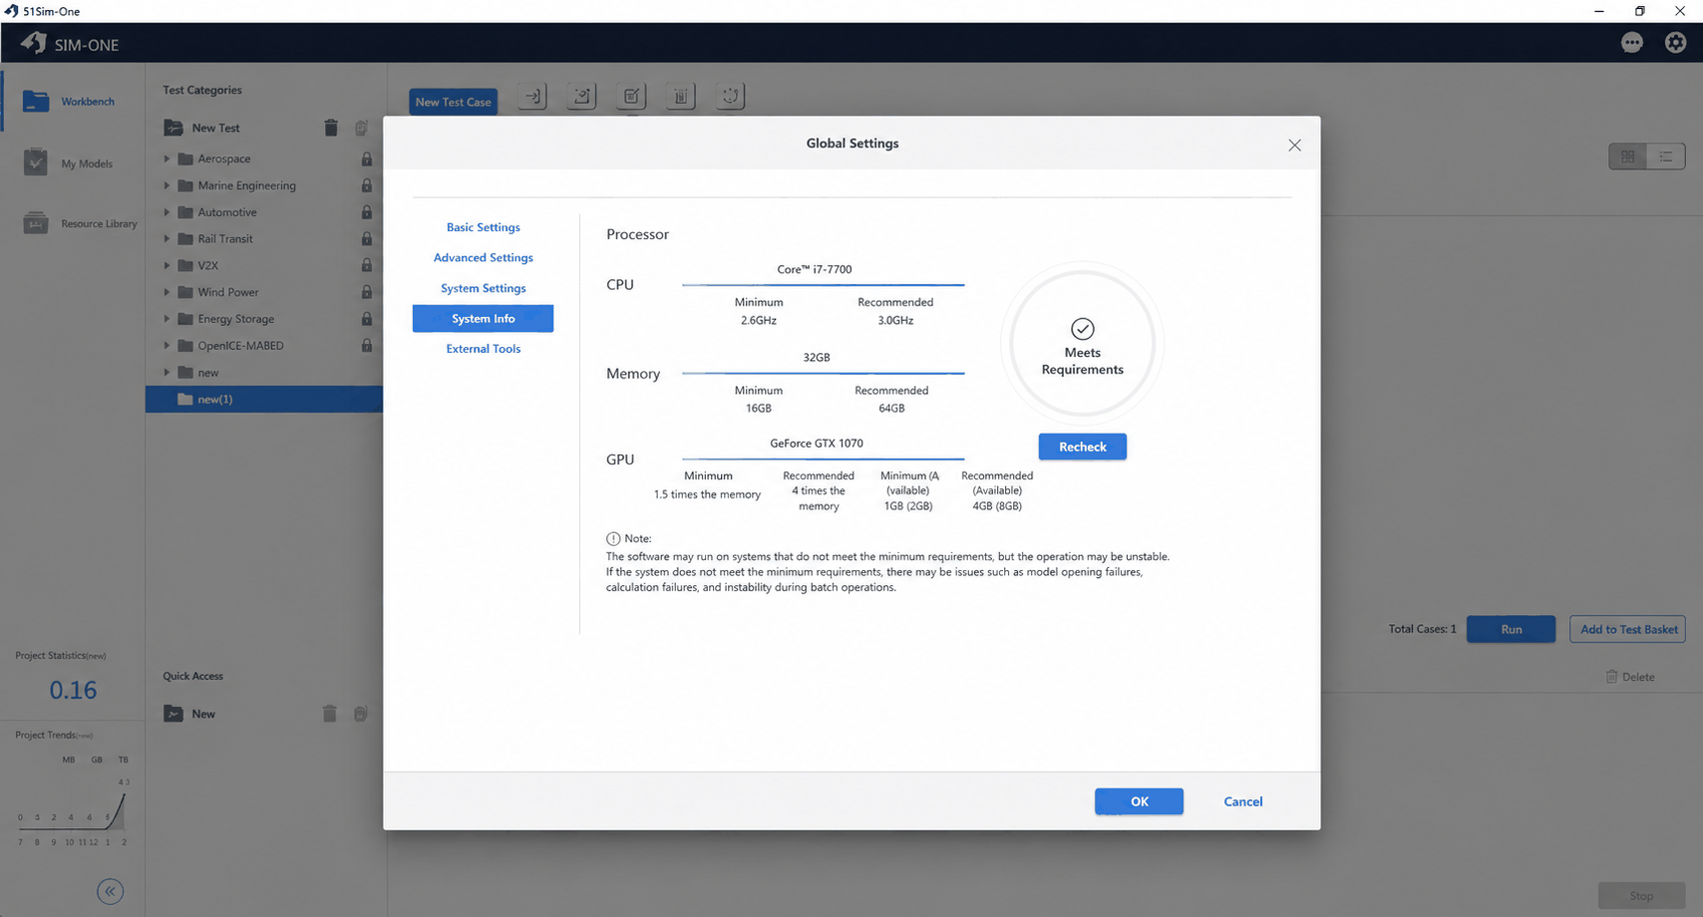Click the trash icon on the New Test row
1703x917 pixels.
[x=331, y=128]
